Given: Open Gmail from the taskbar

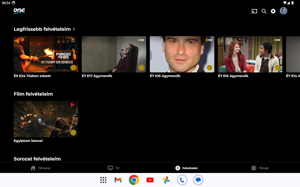Looking at the screenshot, I should click(x=118, y=180).
